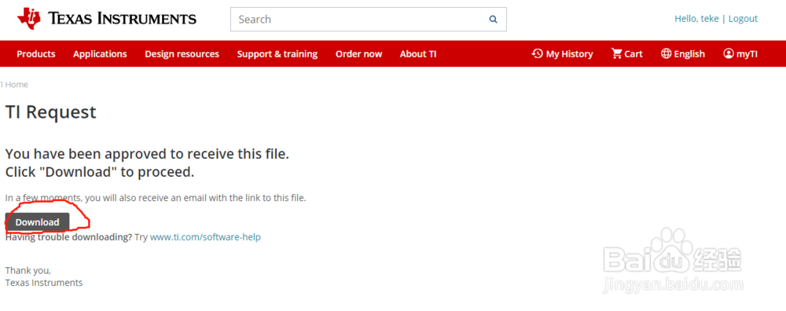The width and height of the screenshot is (786, 311).
Task: Open My History in the nav bar
Action: click(563, 53)
